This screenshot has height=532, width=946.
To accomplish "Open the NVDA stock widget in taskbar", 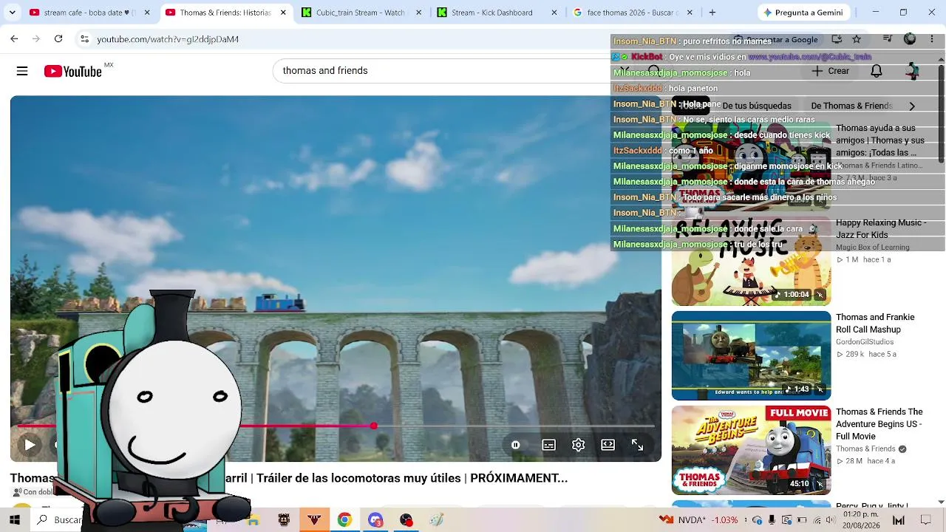I will tap(699, 519).
